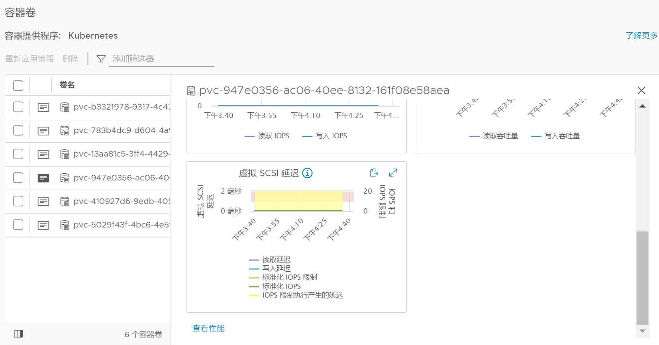Viewport: 659px width, 345px height.
Task: Open the column selector icon at table footer
Action: point(19,333)
